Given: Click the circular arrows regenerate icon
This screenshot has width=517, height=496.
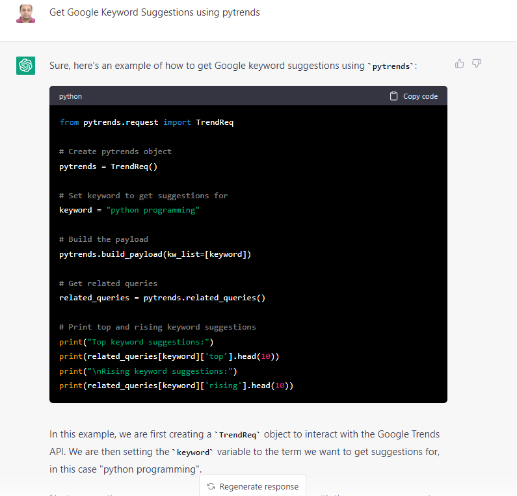Looking at the screenshot, I should click(x=211, y=486).
